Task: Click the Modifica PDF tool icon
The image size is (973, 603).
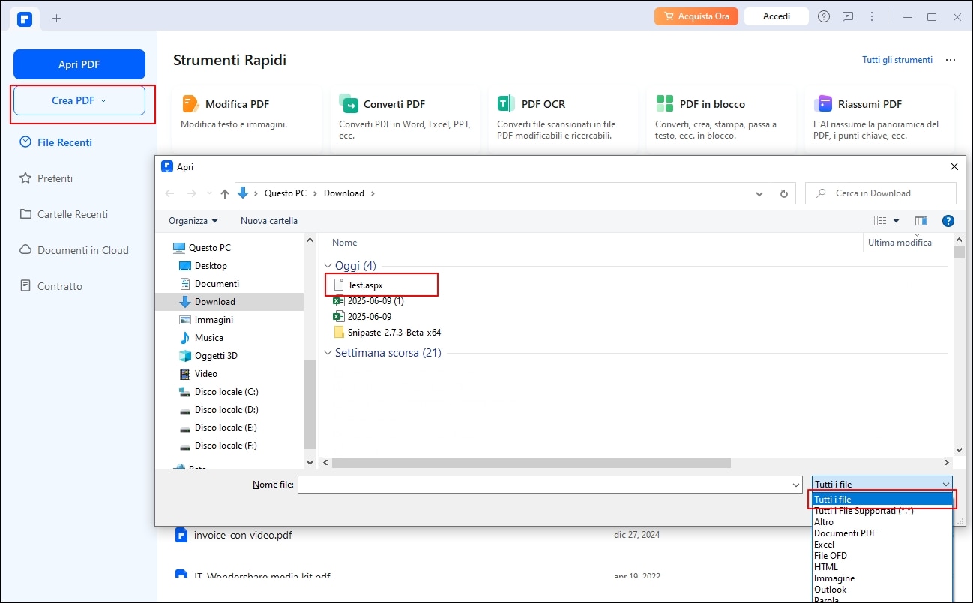Action: click(x=190, y=103)
